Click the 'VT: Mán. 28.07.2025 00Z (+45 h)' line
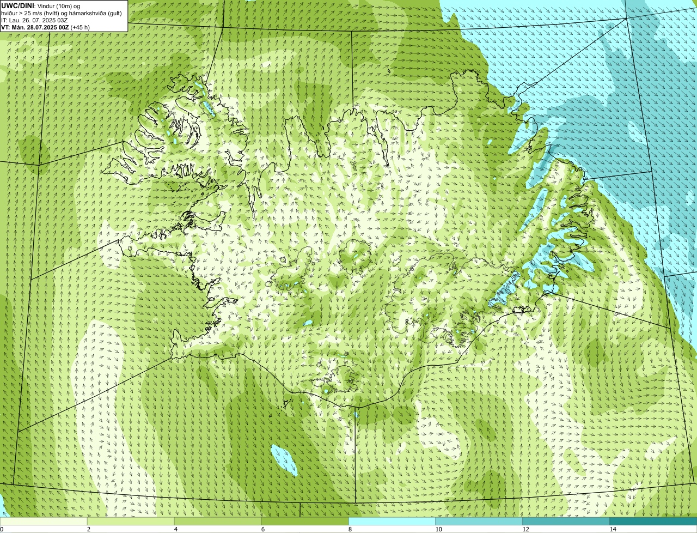 tap(45, 27)
